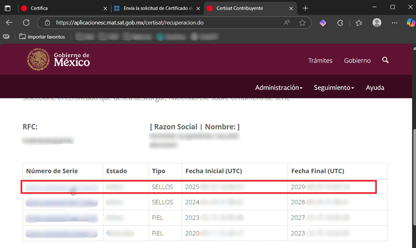Add this page to favorites with the star

pos(302,23)
